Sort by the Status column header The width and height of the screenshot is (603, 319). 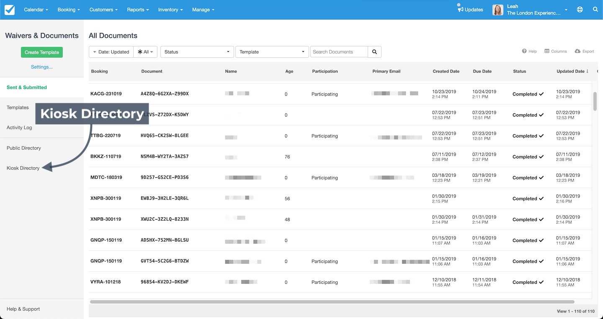(520, 71)
